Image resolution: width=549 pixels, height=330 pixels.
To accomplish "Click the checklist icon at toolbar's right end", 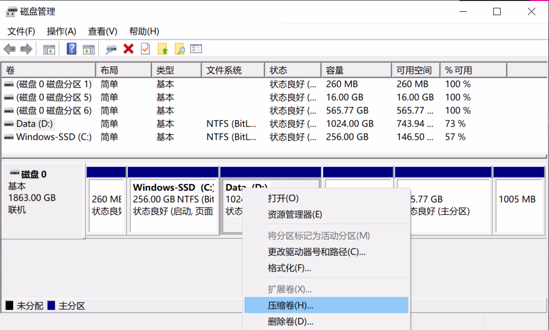I will click(x=196, y=48).
